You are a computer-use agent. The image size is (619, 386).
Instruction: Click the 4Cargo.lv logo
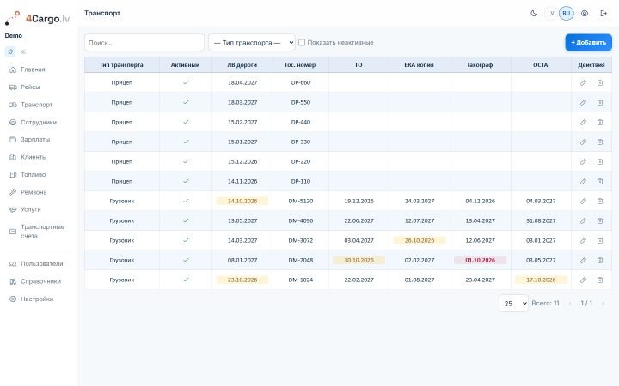pyautogui.click(x=38, y=18)
